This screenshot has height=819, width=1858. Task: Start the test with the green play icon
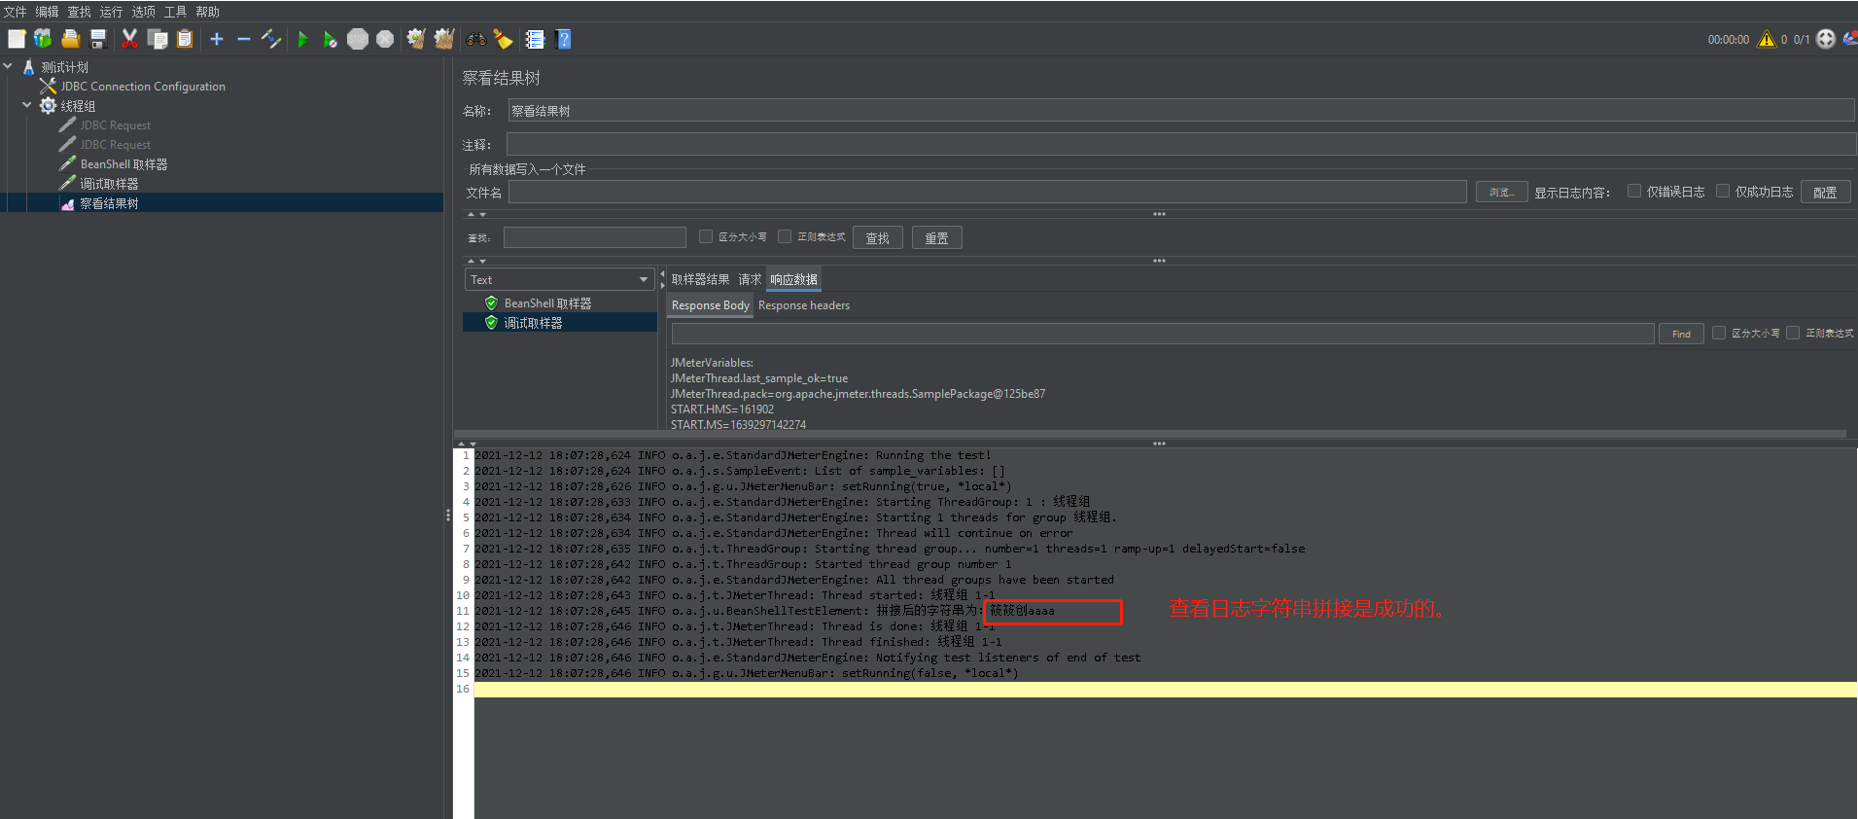tap(303, 39)
